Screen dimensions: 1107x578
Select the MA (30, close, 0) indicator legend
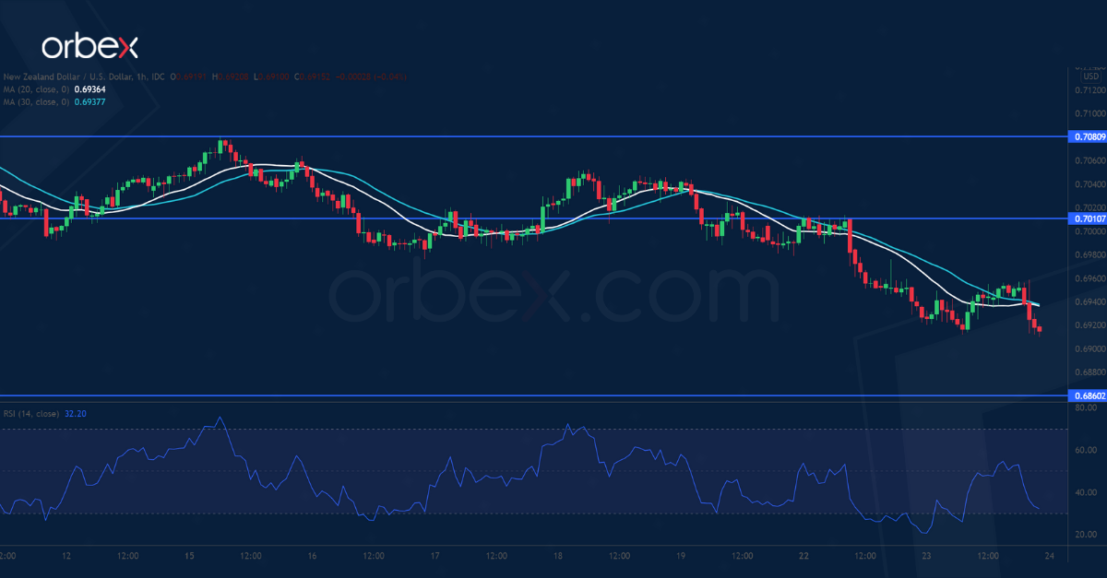pyautogui.click(x=37, y=101)
